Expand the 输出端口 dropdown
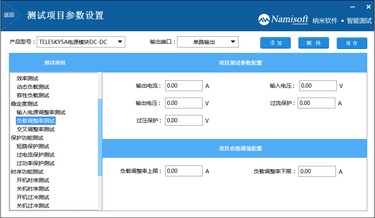 point(233,42)
